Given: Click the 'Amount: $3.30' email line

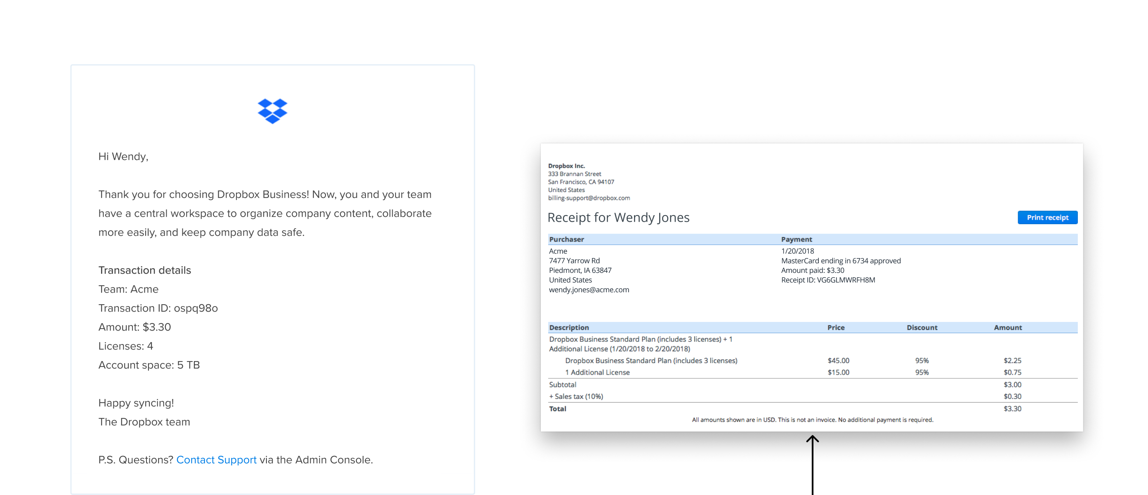Looking at the screenshot, I should [134, 327].
